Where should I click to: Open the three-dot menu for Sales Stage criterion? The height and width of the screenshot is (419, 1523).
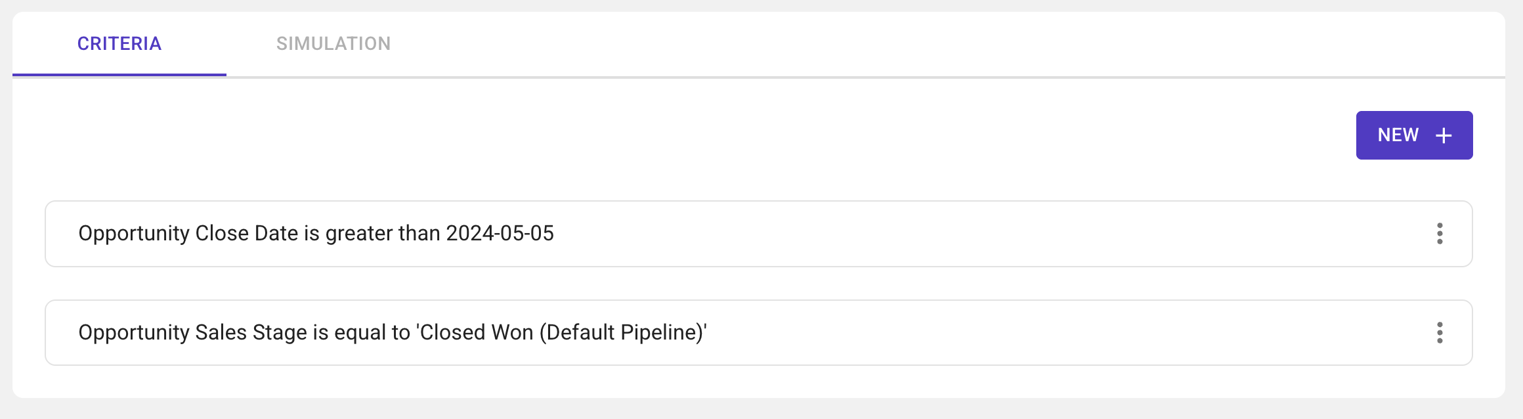click(x=1440, y=333)
